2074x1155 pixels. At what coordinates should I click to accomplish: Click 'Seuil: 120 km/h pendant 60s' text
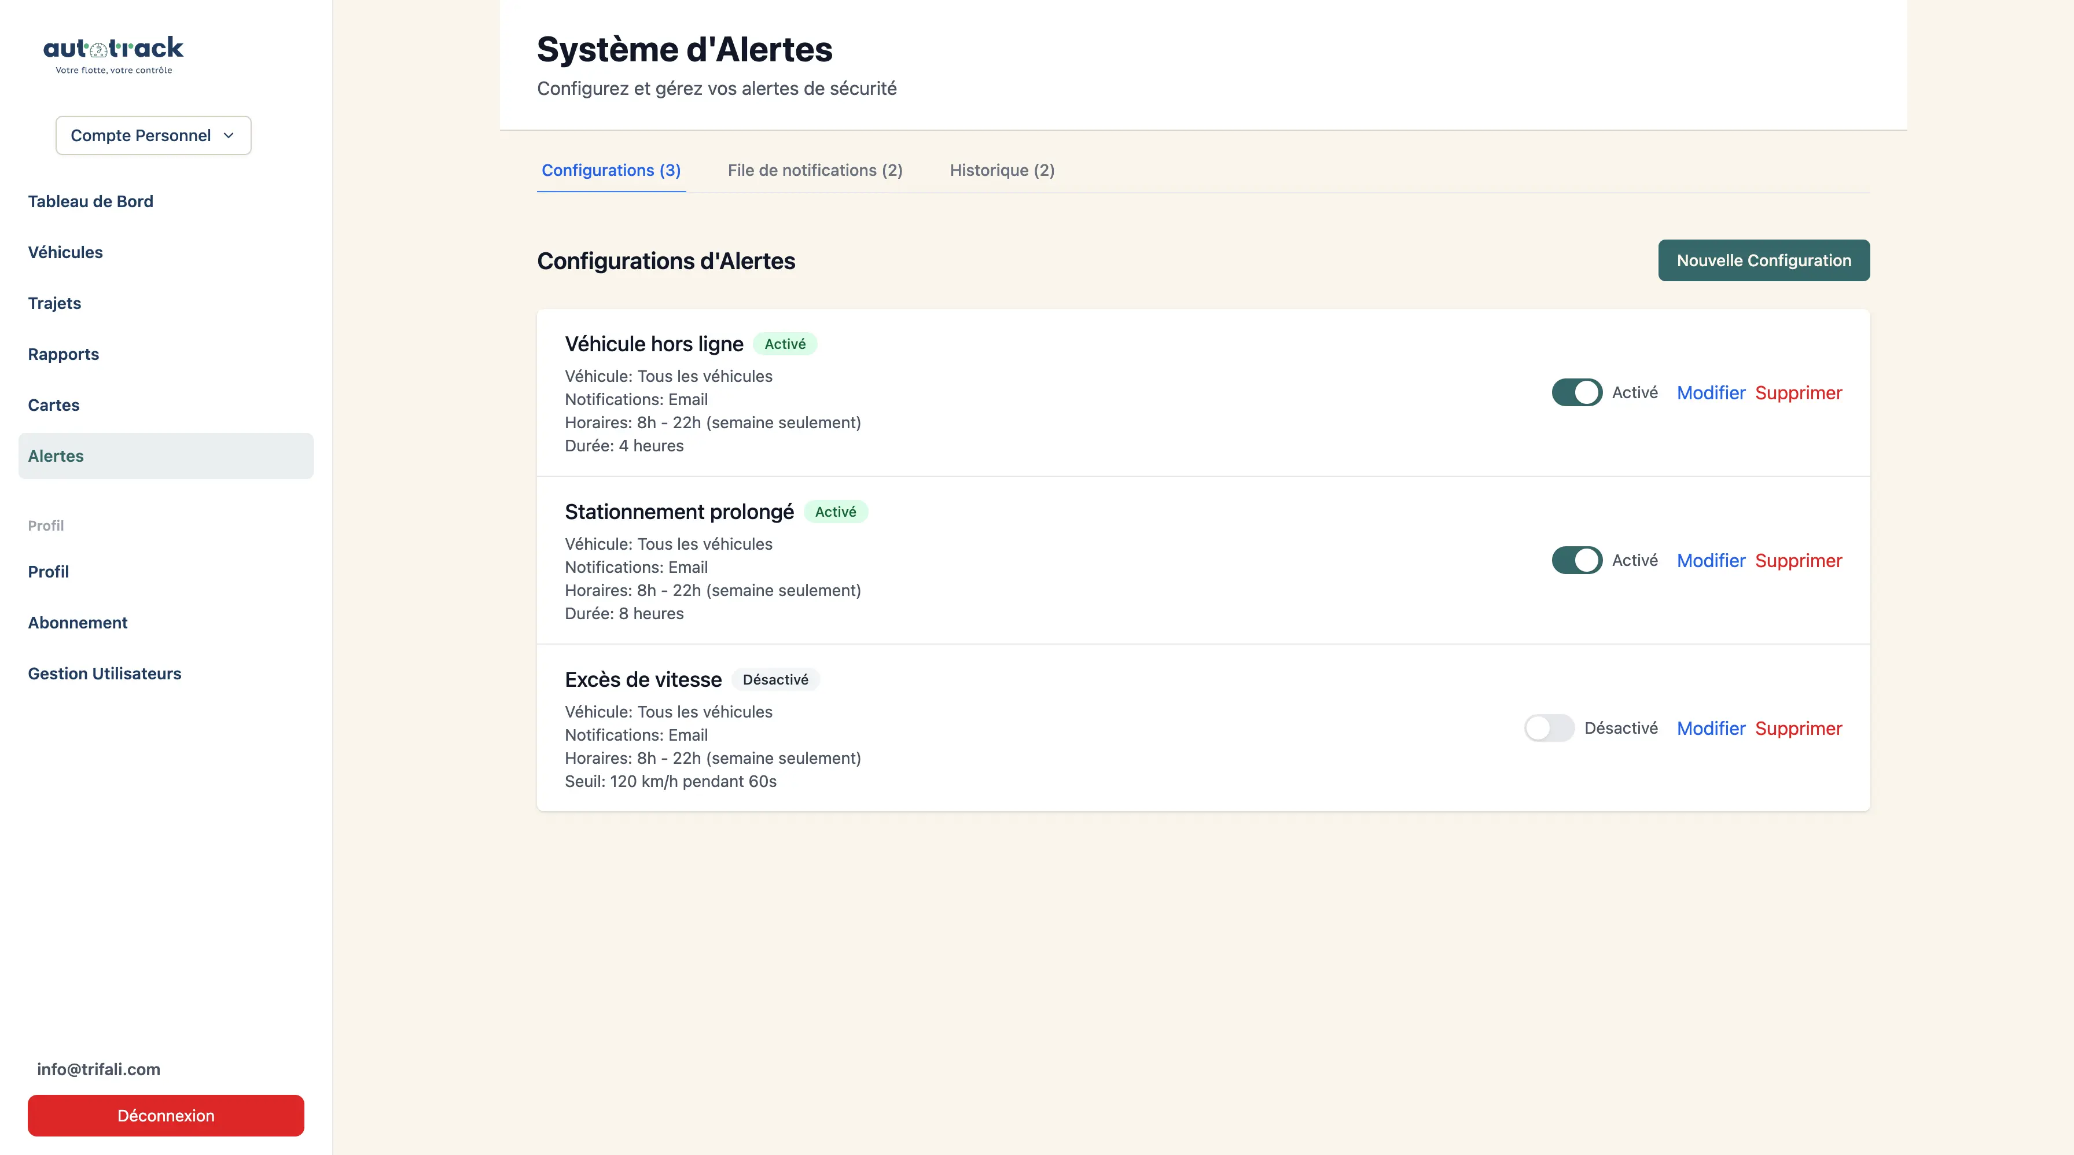pyautogui.click(x=670, y=782)
